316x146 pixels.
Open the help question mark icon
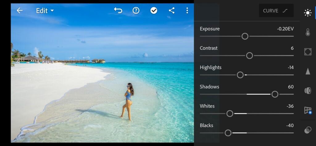(136, 10)
